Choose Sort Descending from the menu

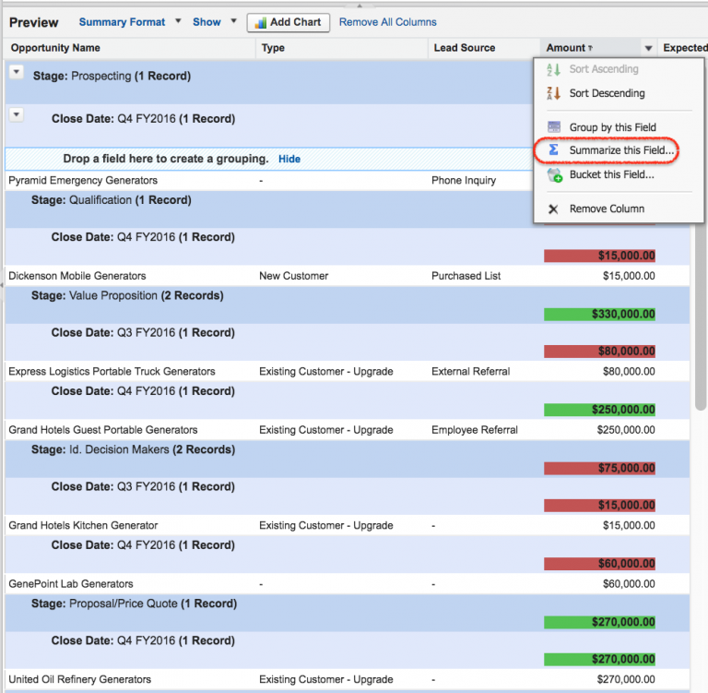coord(607,93)
